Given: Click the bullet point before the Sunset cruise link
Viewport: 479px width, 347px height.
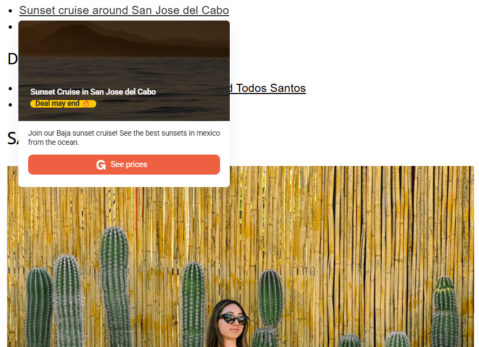Looking at the screenshot, I should tap(10, 11).
